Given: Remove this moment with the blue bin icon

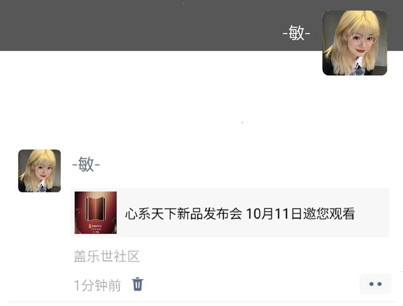Looking at the screenshot, I should [x=138, y=284].
